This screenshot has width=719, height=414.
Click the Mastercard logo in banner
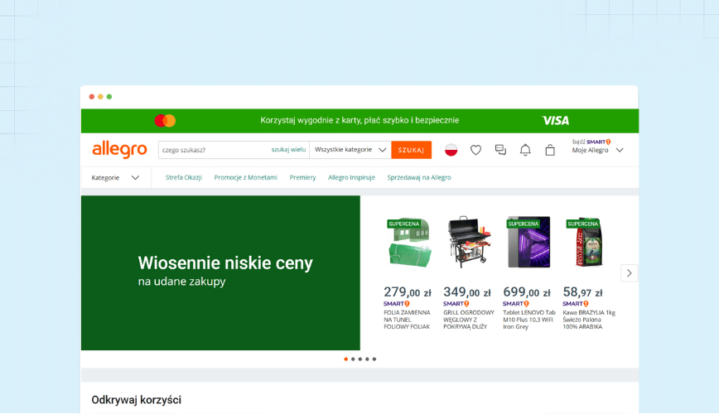165,121
